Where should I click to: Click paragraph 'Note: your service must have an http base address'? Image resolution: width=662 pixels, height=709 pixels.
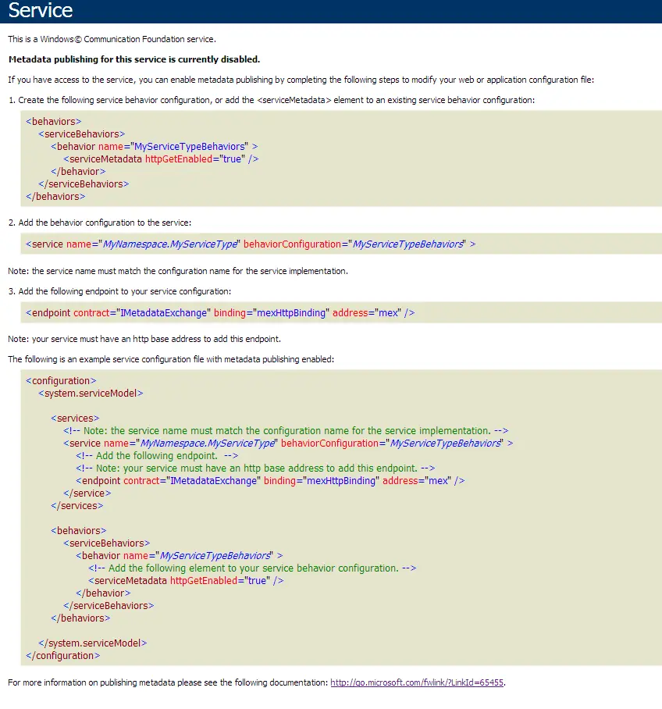coord(144,339)
